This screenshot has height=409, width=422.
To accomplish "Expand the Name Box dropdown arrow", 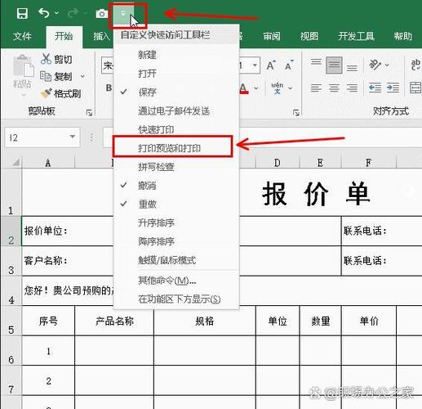I will [x=73, y=137].
